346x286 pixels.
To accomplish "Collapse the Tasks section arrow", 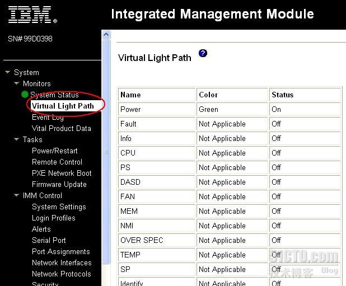I will (x=17, y=139).
